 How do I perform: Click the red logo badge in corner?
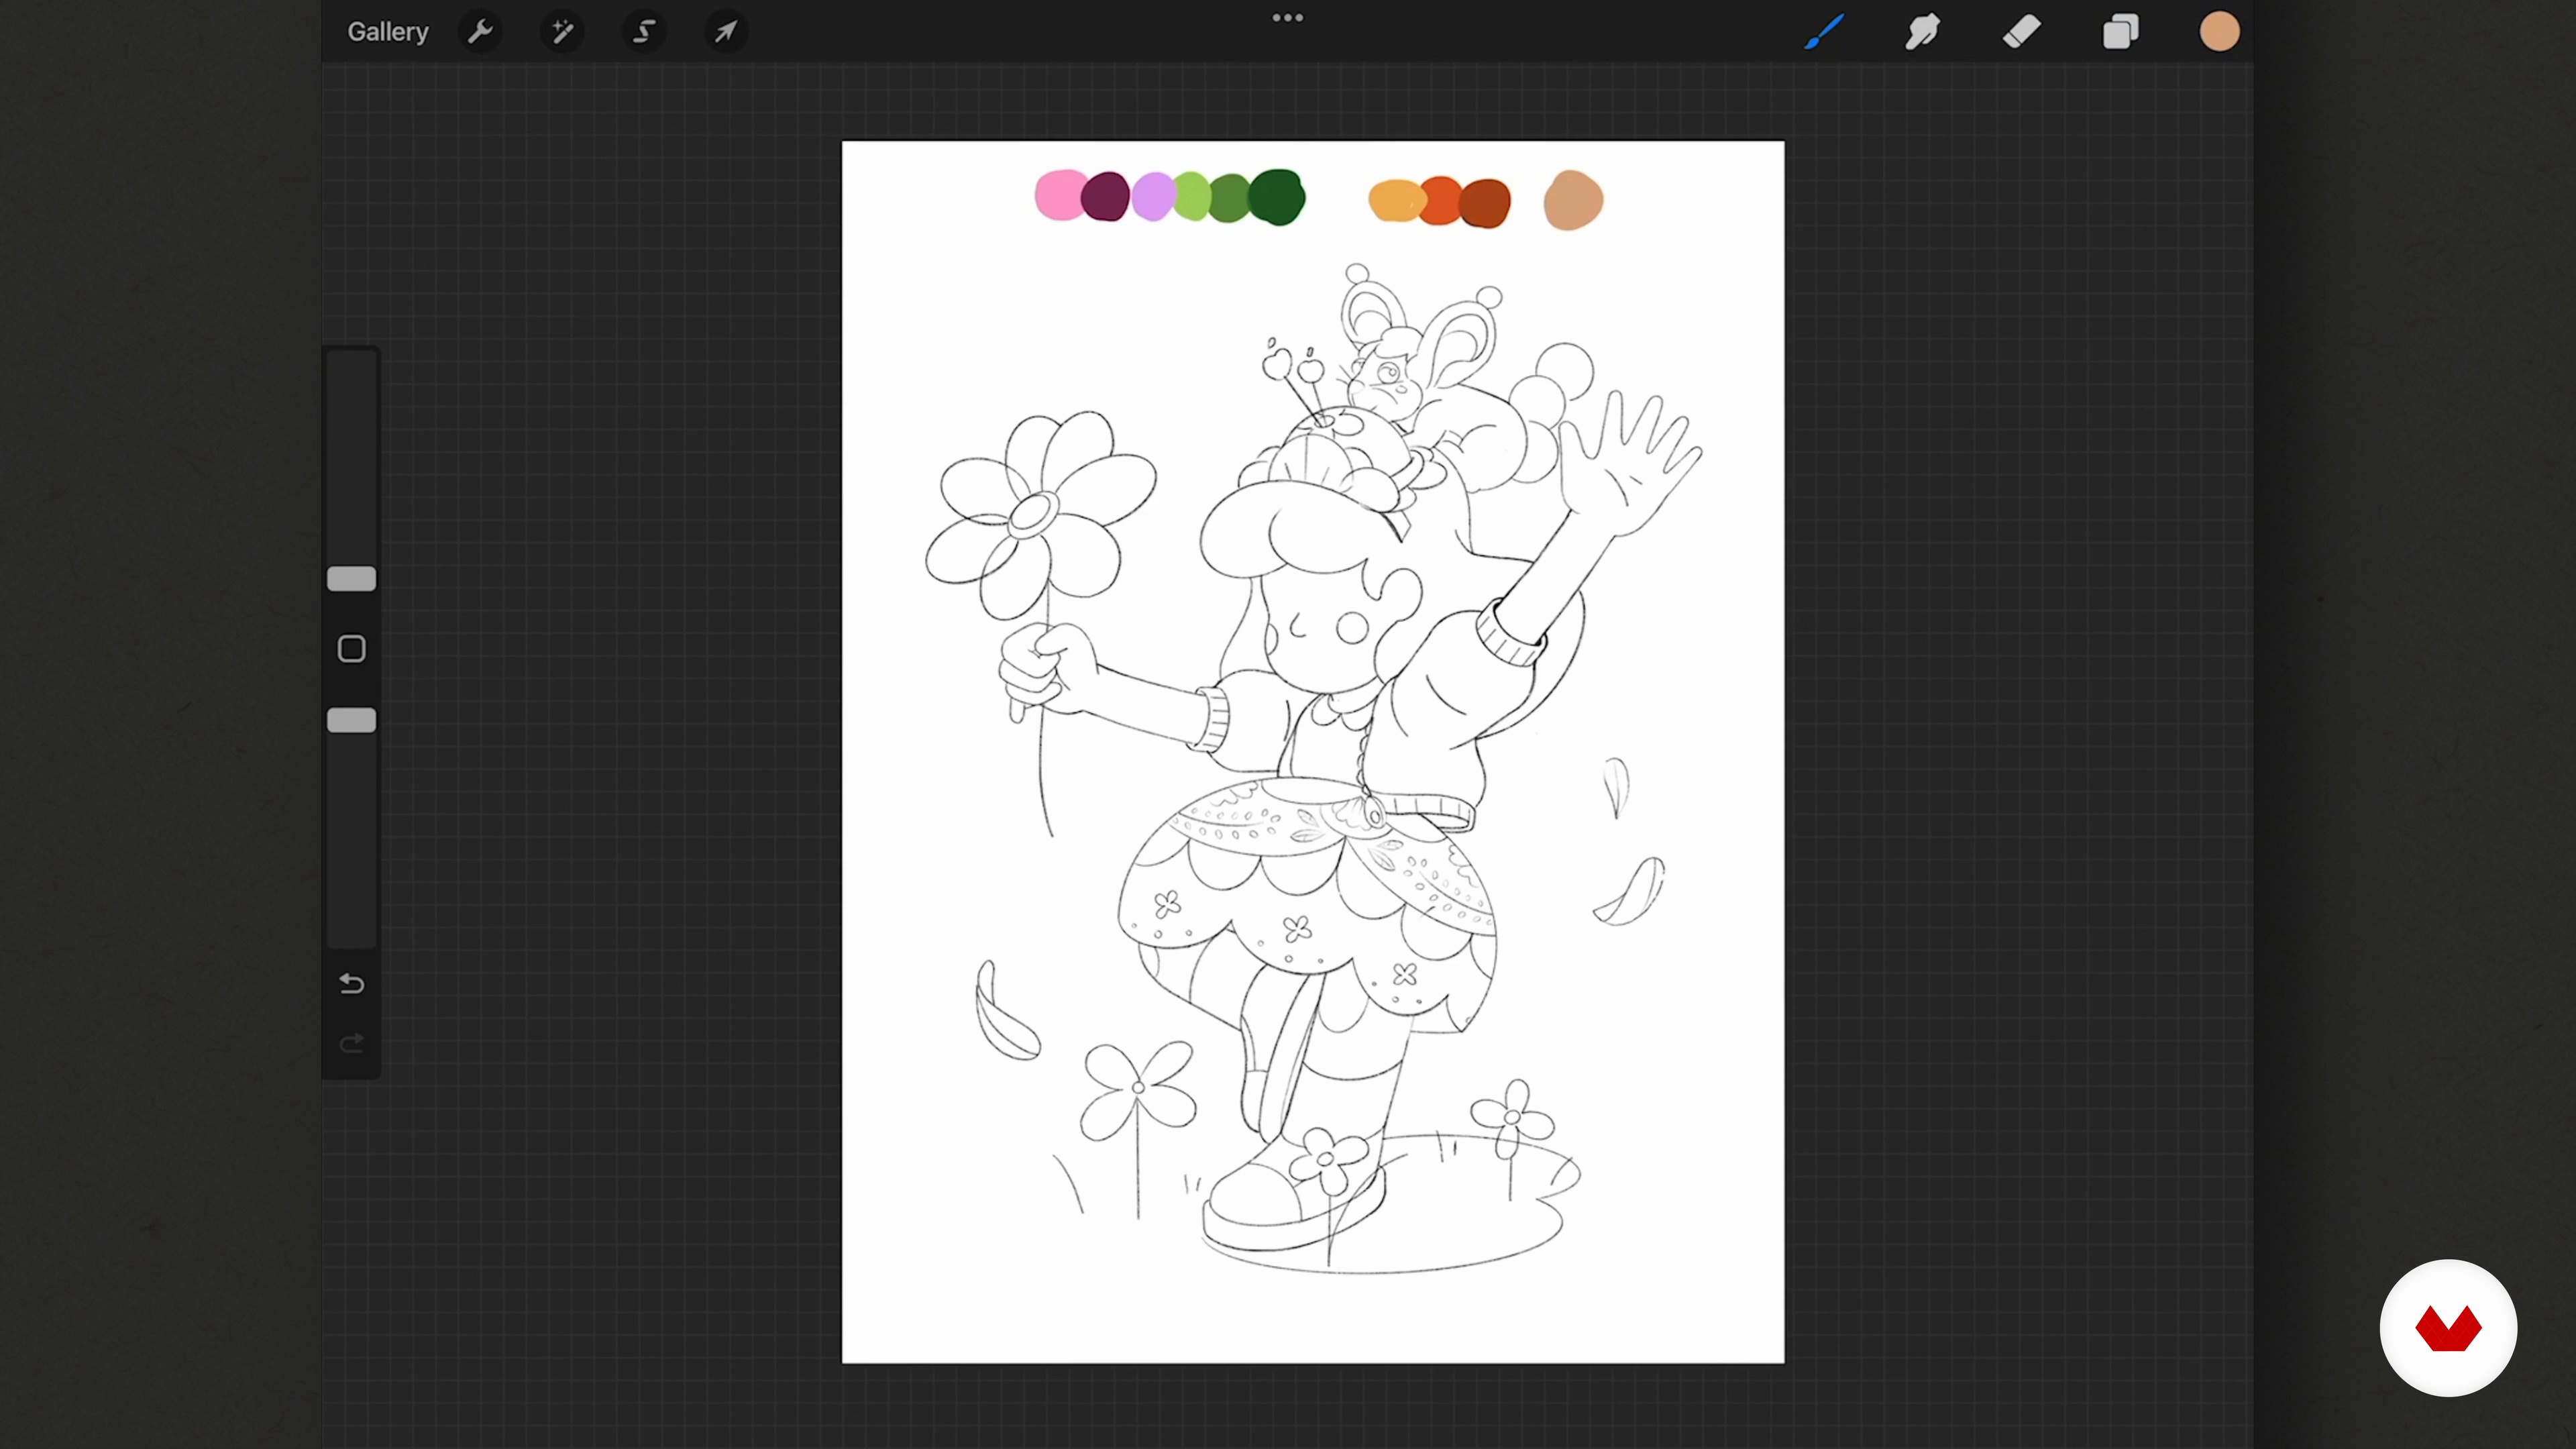2448,1328
